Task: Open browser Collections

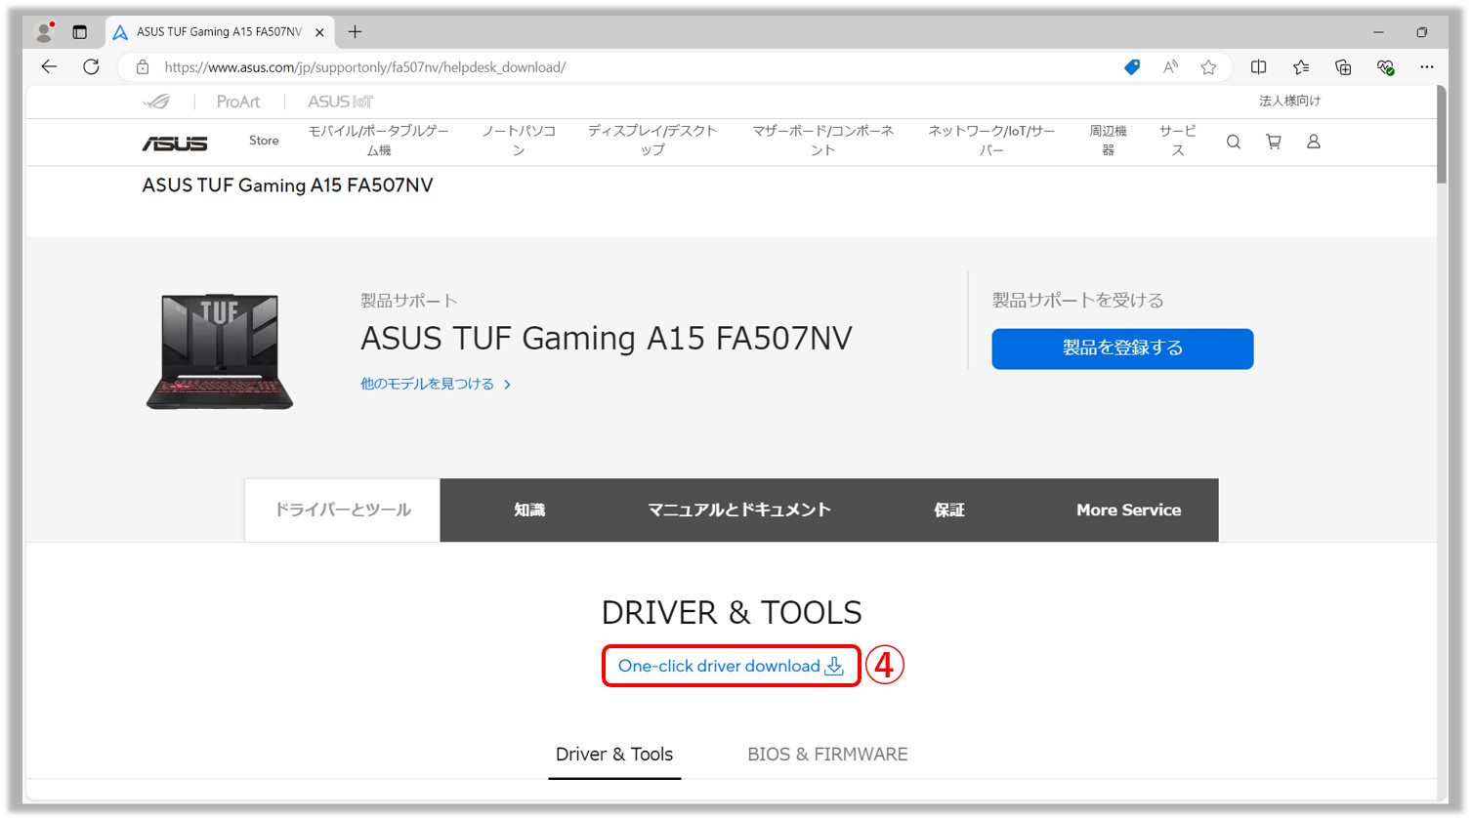Action: [x=1343, y=67]
